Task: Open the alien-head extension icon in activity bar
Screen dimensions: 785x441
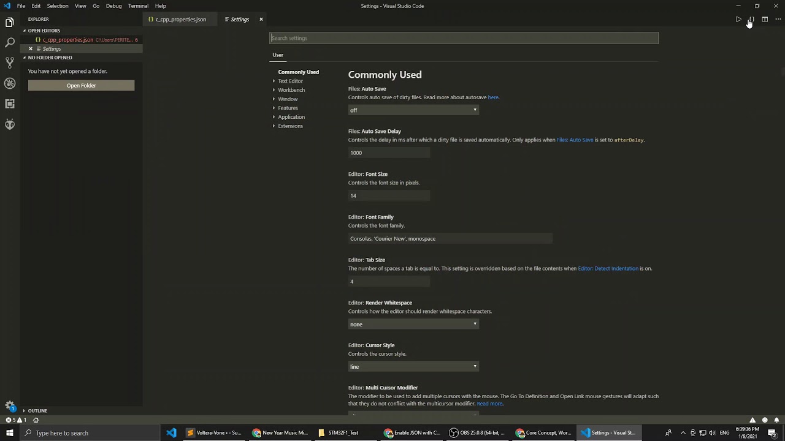Action: pyautogui.click(x=10, y=124)
